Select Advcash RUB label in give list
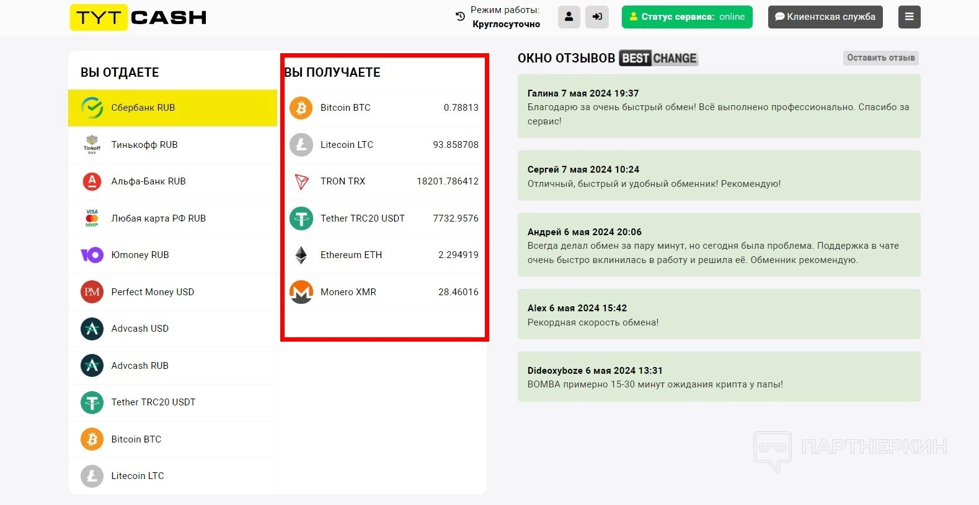The height and width of the screenshot is (505, 979). click(140, 365)
